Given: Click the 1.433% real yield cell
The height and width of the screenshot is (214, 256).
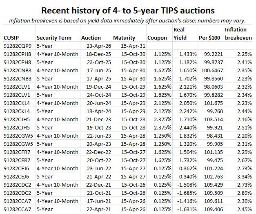Looking at the screenshot, I should click(185, 54).
